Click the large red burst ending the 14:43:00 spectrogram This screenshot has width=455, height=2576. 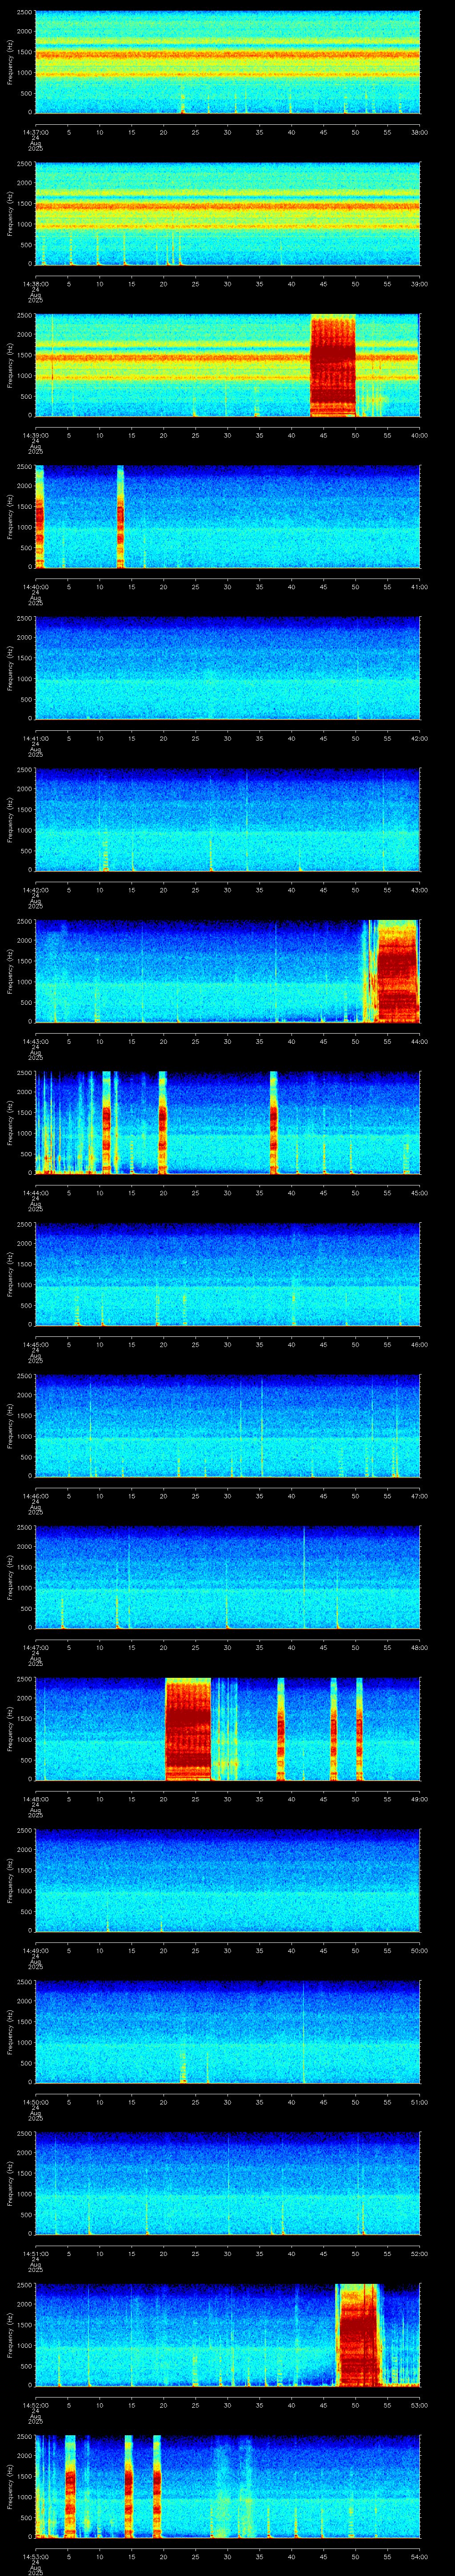(397, 972)
